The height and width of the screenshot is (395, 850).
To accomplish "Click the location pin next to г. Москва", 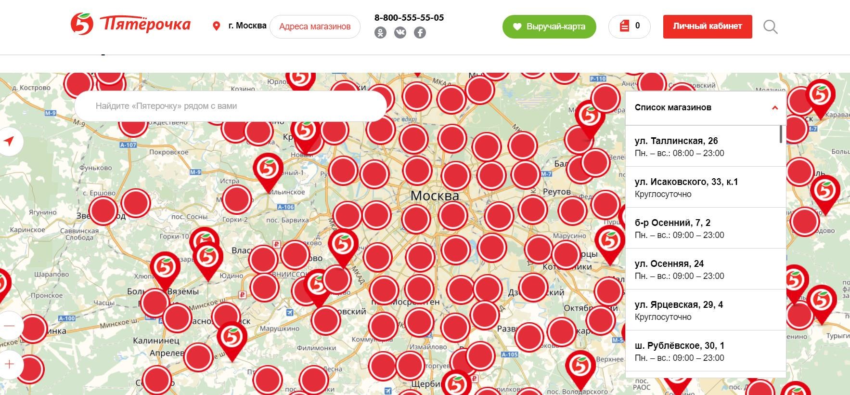I will coord(217,26).
